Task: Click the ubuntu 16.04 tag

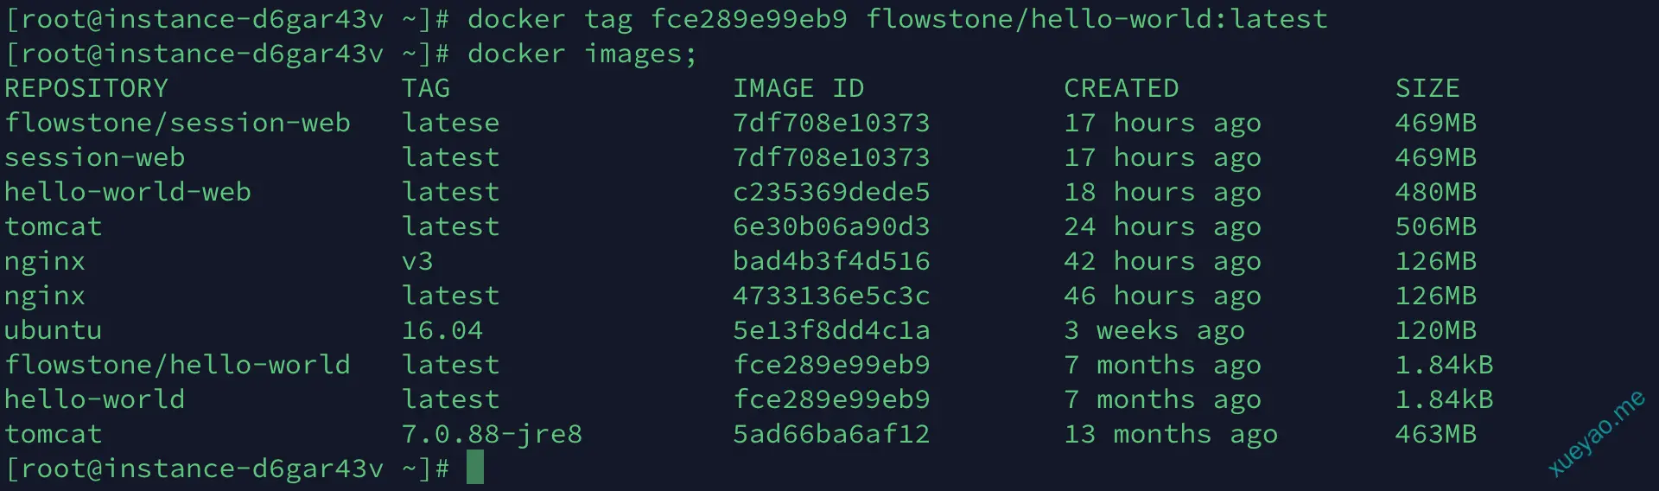Action: [442, 330]
